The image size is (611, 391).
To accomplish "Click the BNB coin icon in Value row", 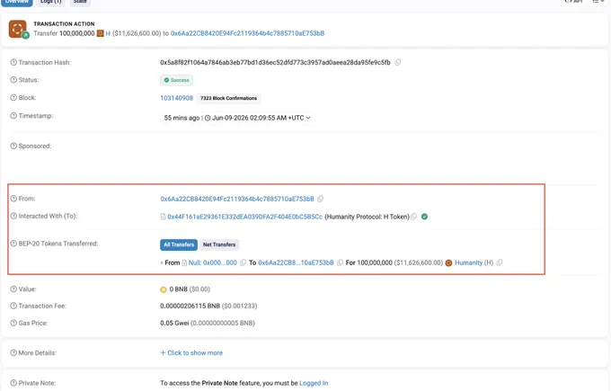I will pyautogui.click(x=164, y=289).
